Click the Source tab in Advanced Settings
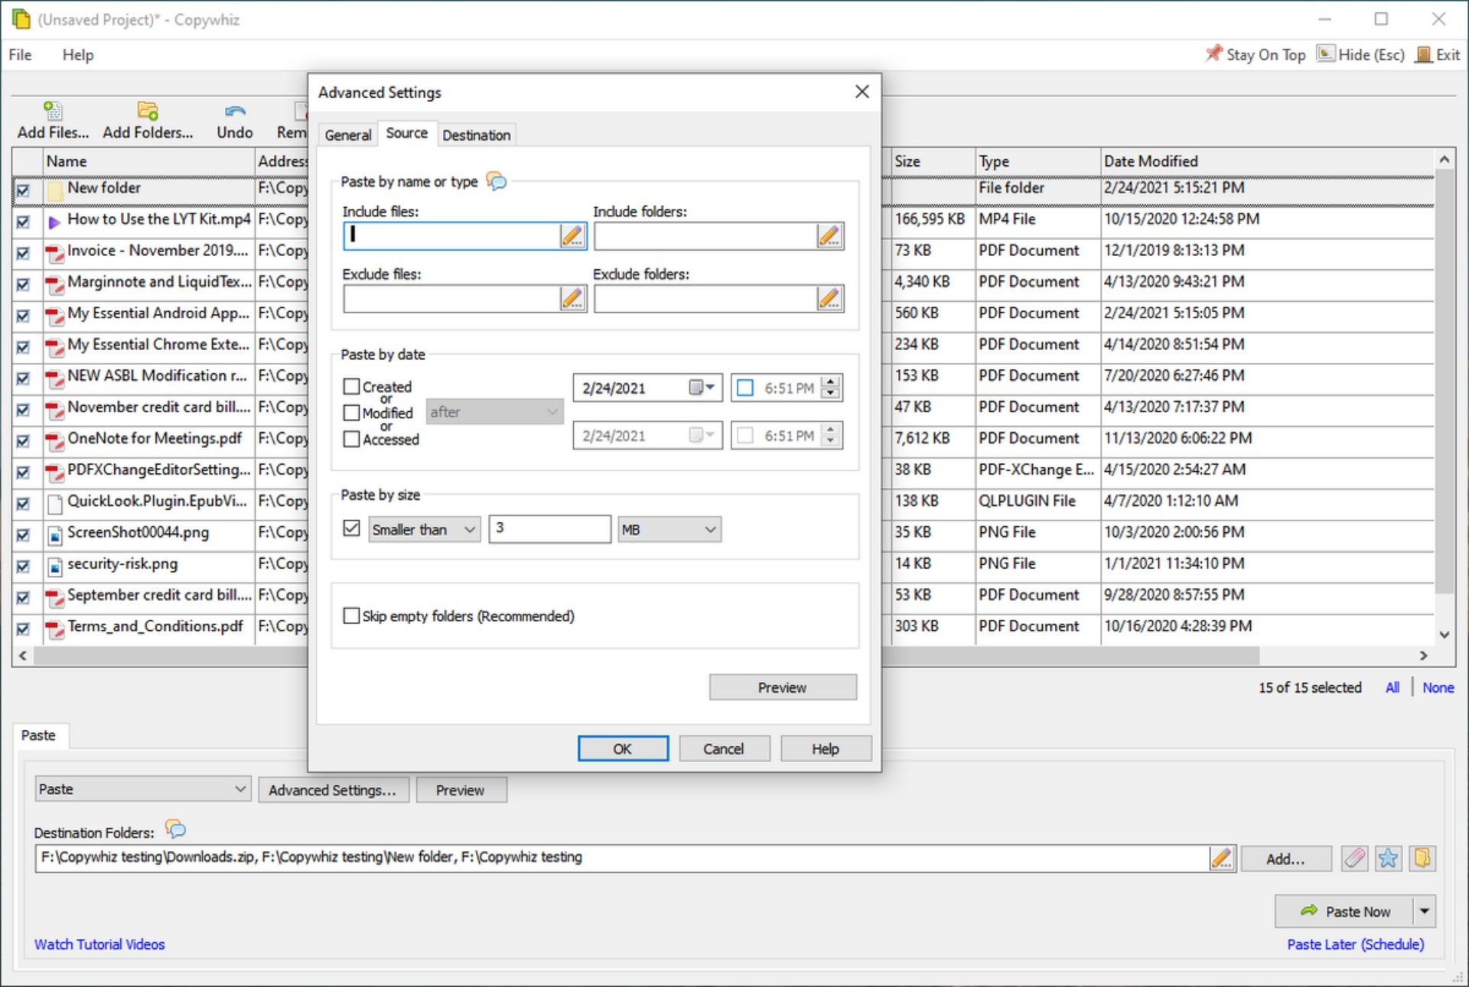 405,135
